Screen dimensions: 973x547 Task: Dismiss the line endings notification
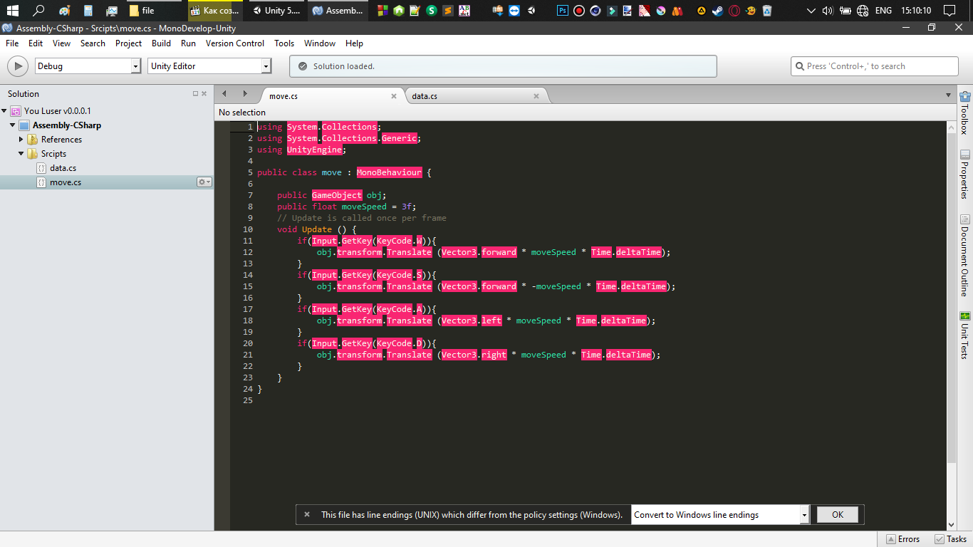[307, 514]
